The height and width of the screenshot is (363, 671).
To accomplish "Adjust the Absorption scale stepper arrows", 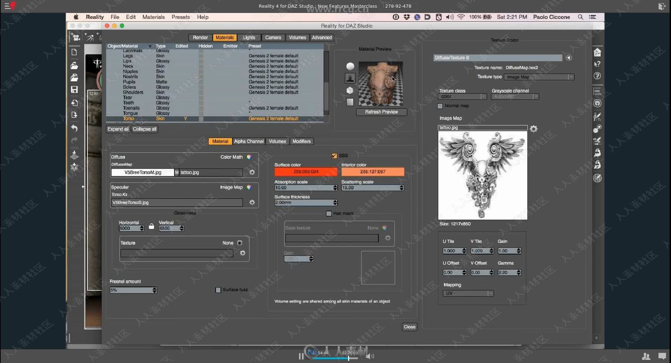I will coord(335,188).
